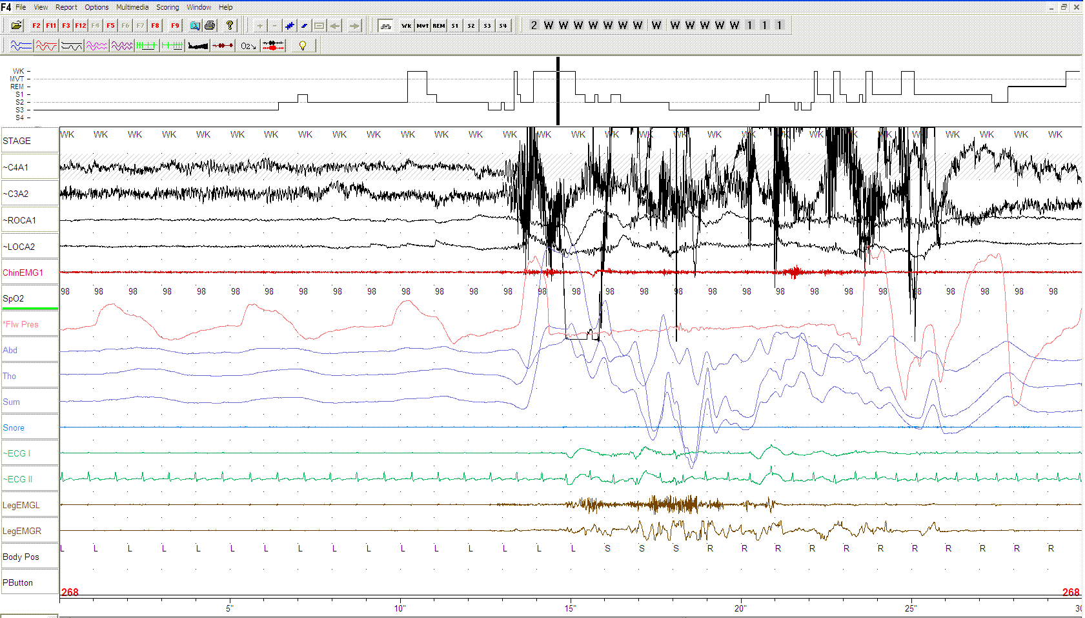Click the dark red event marker icon
Screen dimensions: 1085x618
pyautogui.click(x=223, y=45)
